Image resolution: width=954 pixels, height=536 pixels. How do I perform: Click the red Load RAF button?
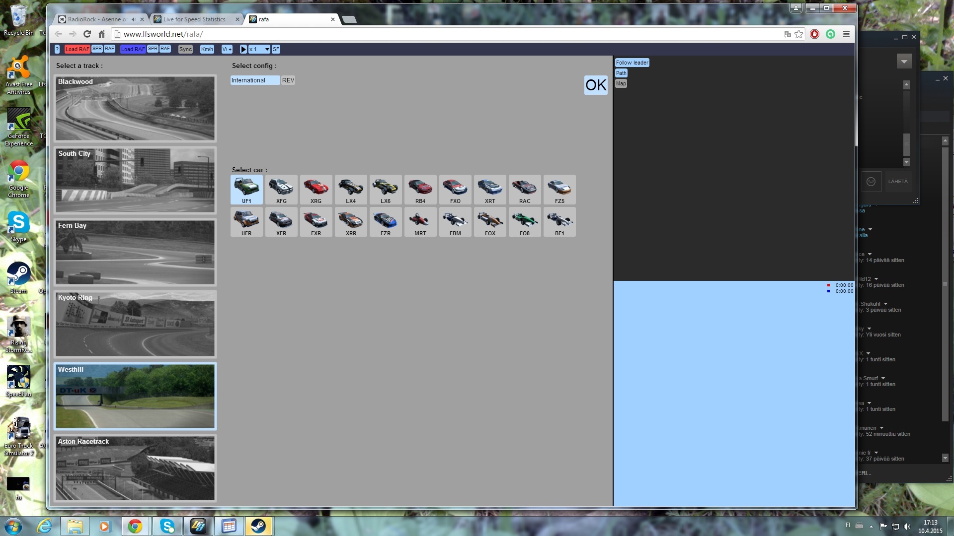(x=77, y=49)
